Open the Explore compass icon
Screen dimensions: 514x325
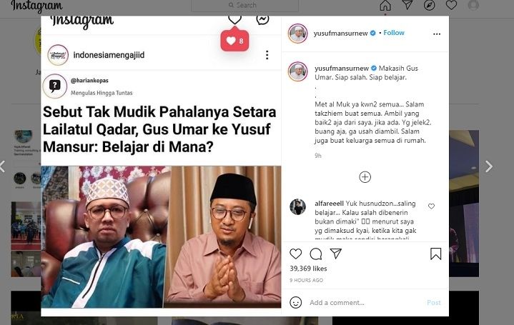coord(429,5)
